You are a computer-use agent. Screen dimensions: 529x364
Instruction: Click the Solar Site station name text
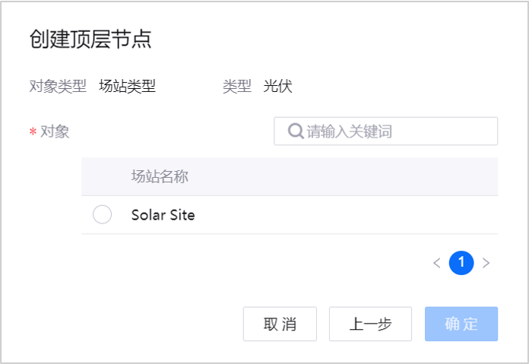(x=163, y=215)
